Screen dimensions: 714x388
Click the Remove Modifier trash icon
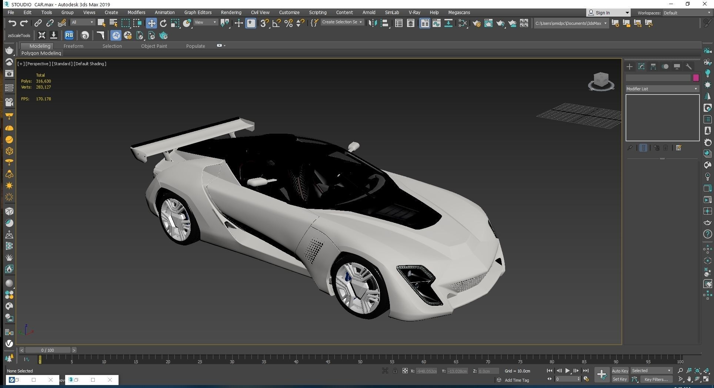[x=665, y=148]
